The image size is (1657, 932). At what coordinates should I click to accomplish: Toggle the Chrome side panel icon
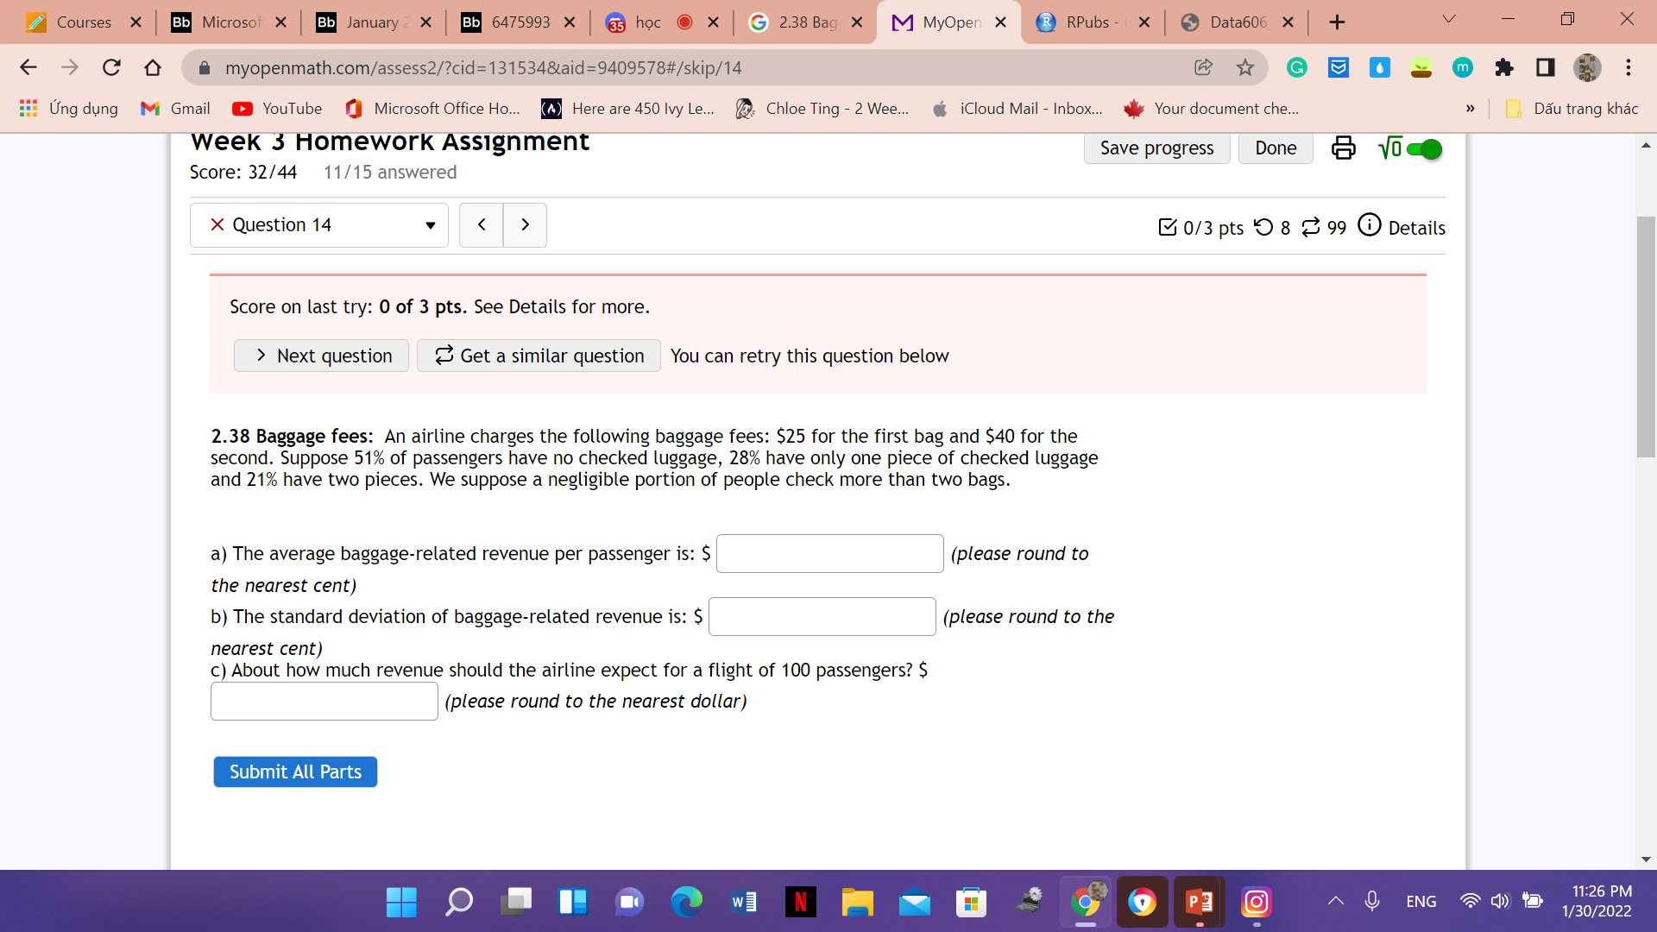pyautogui.click(x=1546, y=67)
